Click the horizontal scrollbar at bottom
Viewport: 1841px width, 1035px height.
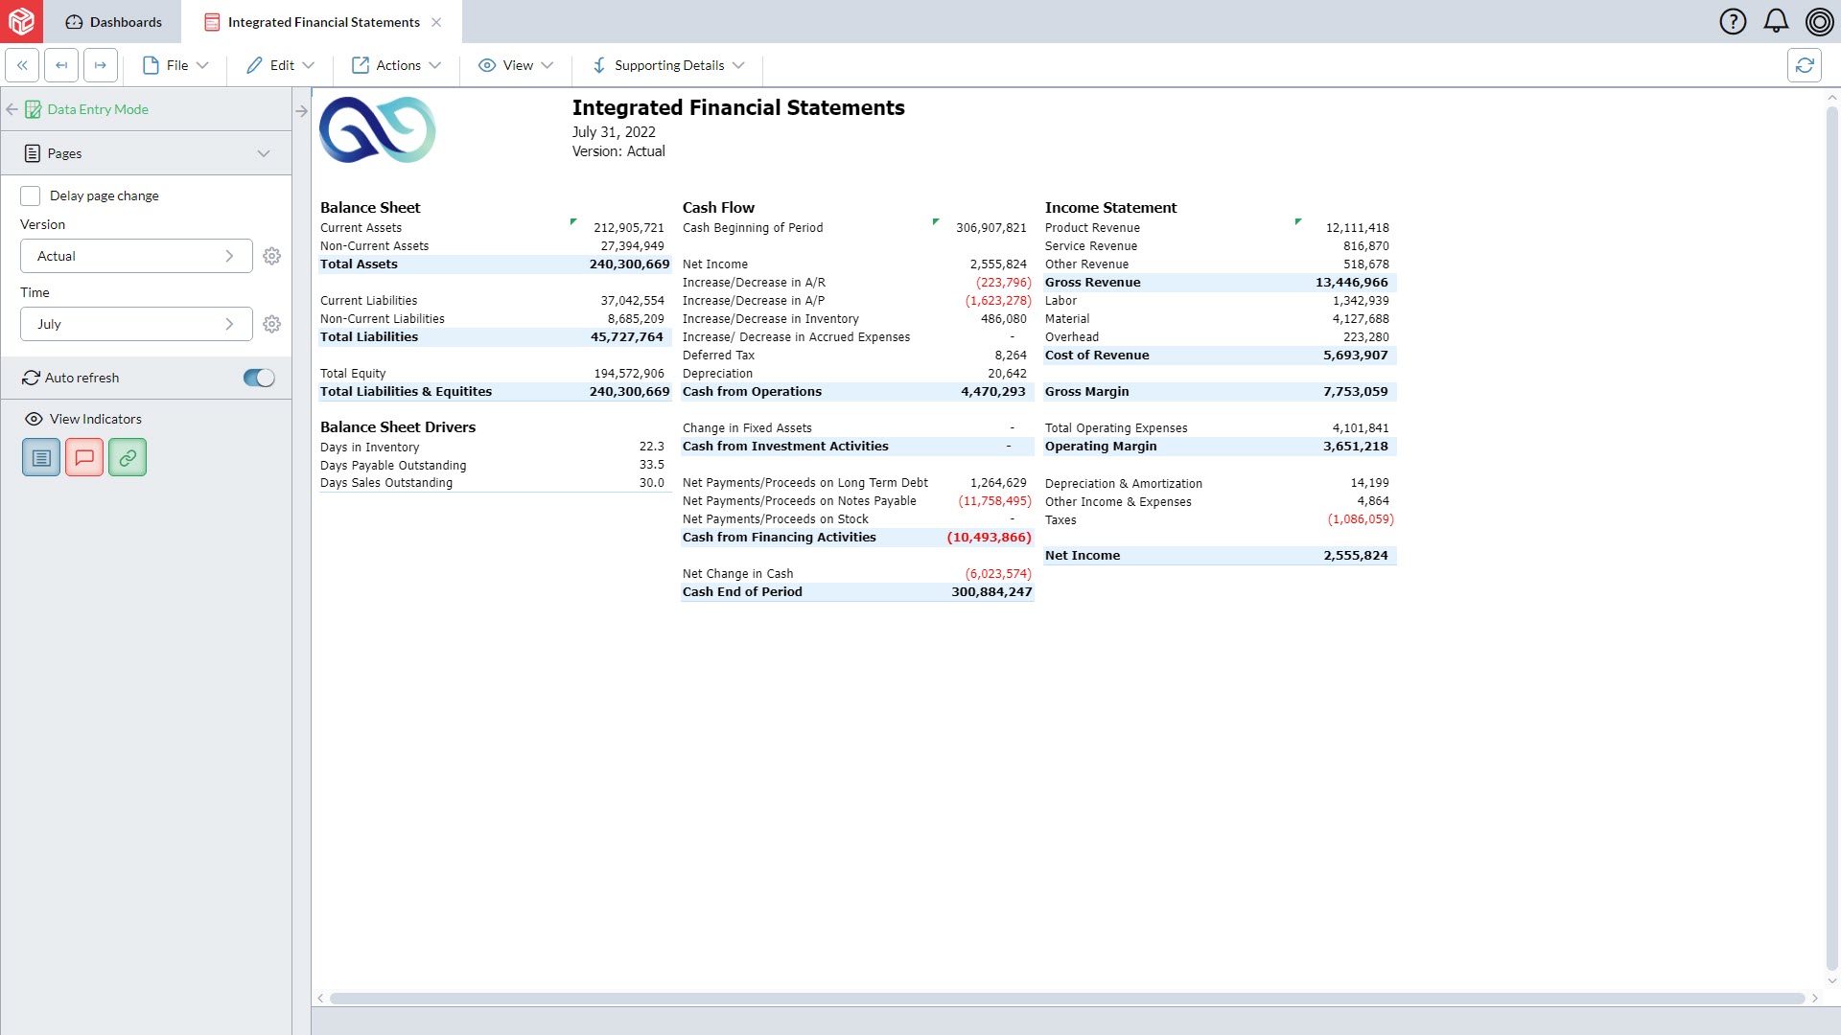tap(1066, 999)
